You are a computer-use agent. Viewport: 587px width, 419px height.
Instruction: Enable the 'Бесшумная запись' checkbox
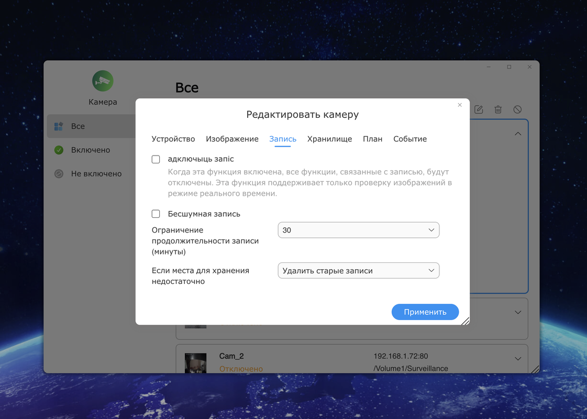pyautogui.click(x=156, y=214)
